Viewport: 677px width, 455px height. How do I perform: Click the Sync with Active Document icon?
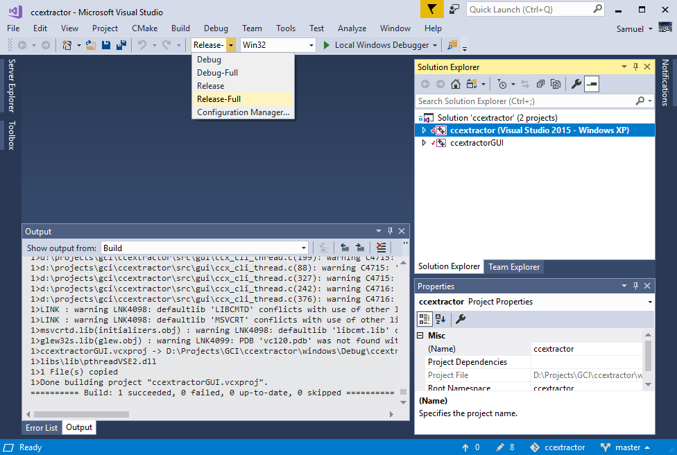point(525,84)
